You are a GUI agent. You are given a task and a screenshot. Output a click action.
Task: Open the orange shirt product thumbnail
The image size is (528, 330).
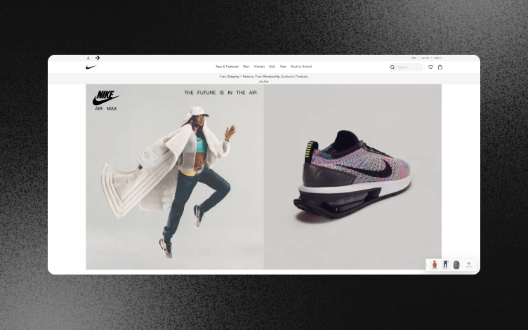tap(435, 265)
